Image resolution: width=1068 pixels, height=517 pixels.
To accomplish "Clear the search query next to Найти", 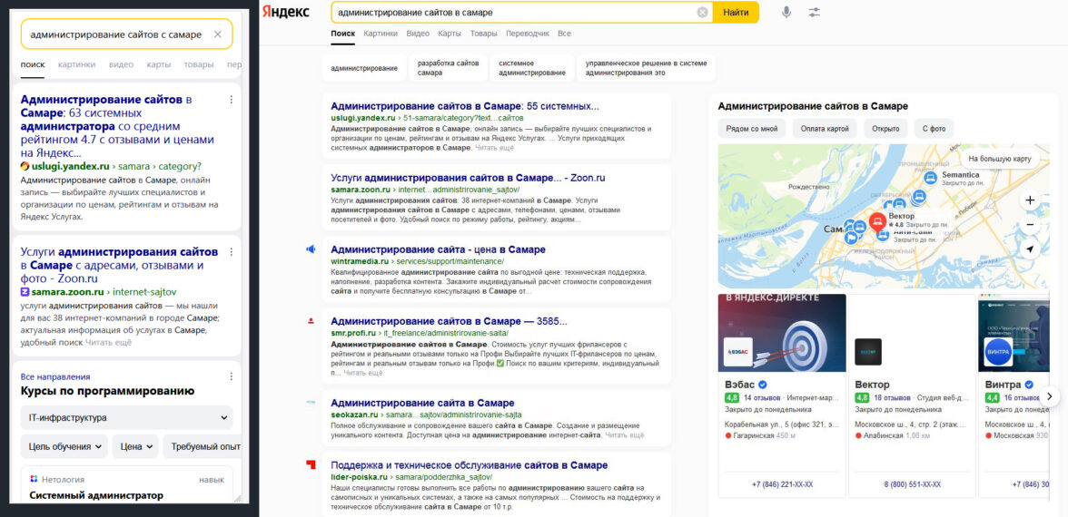I will tap(702, 13).
